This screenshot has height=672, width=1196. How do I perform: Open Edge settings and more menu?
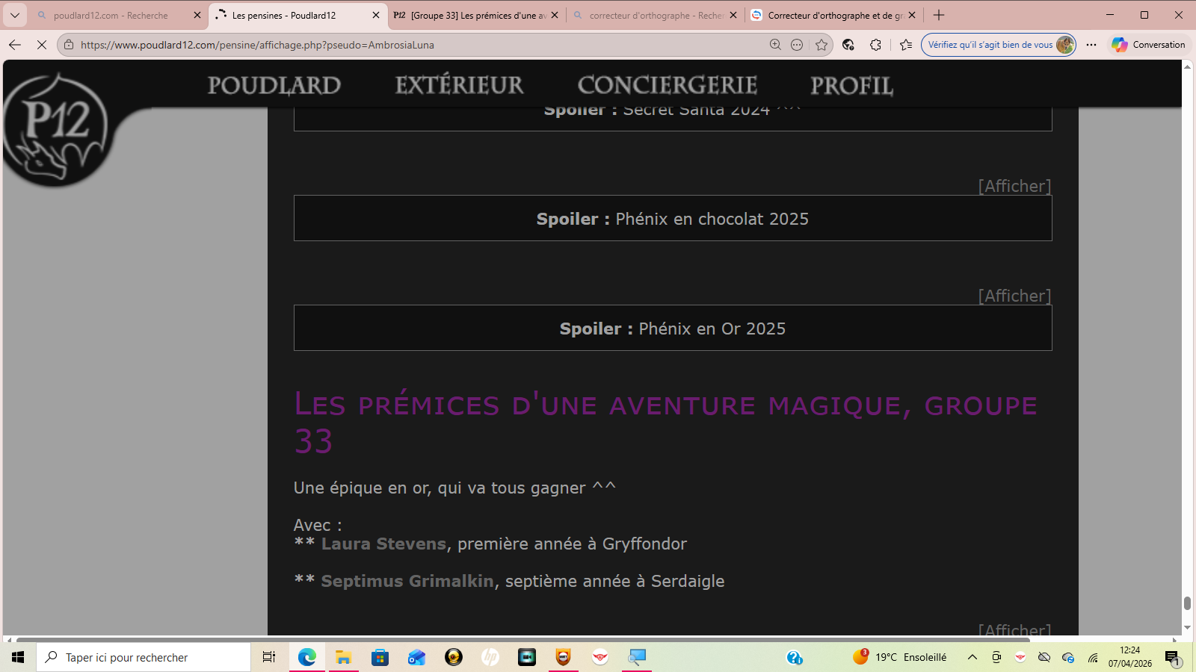pyautogui.click(x=1091, y=45)
